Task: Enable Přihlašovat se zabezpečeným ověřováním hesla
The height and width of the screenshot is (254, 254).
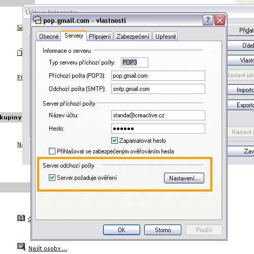Action: [52, 151]
